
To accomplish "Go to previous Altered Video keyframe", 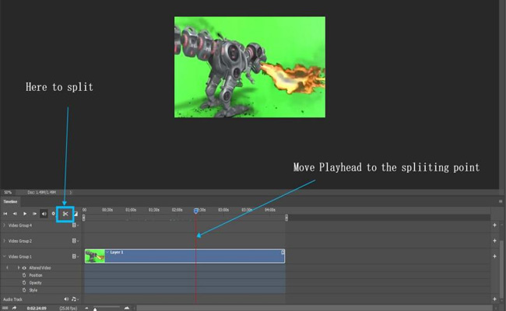I will [x=8, y=267].
